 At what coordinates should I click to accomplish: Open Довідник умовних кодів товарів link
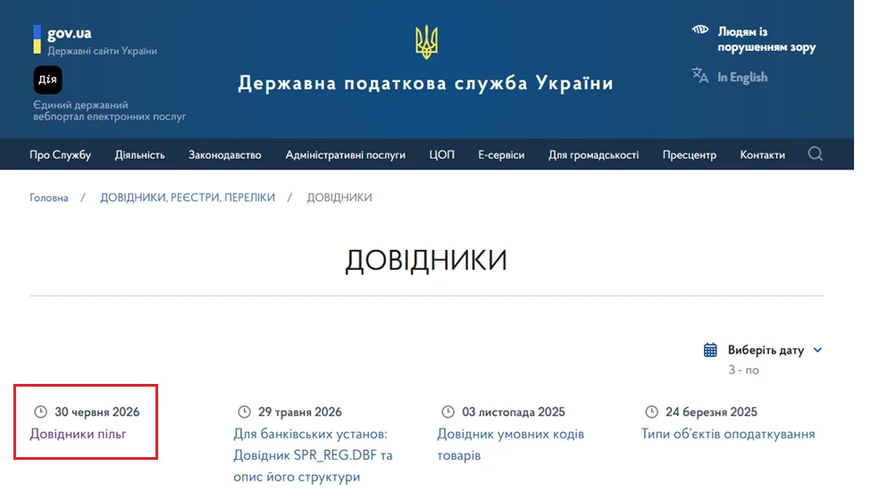point(510,444)
